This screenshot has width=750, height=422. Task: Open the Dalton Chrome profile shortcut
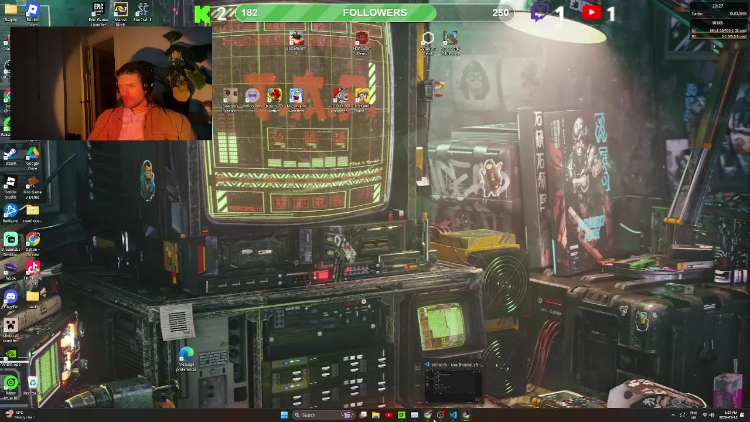[32, 244]
